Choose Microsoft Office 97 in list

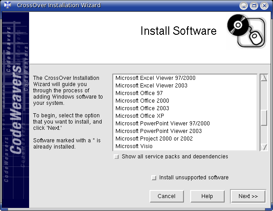[x=185, y=93]
